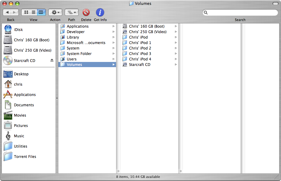
Task: Open Torrent Files from the sidebar
Action: point(29,157)
